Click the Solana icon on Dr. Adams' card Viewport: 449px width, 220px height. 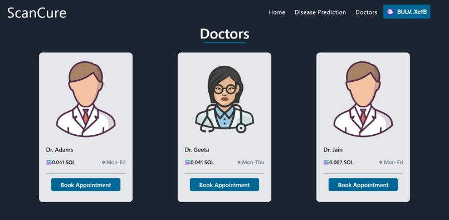point(48,163)
